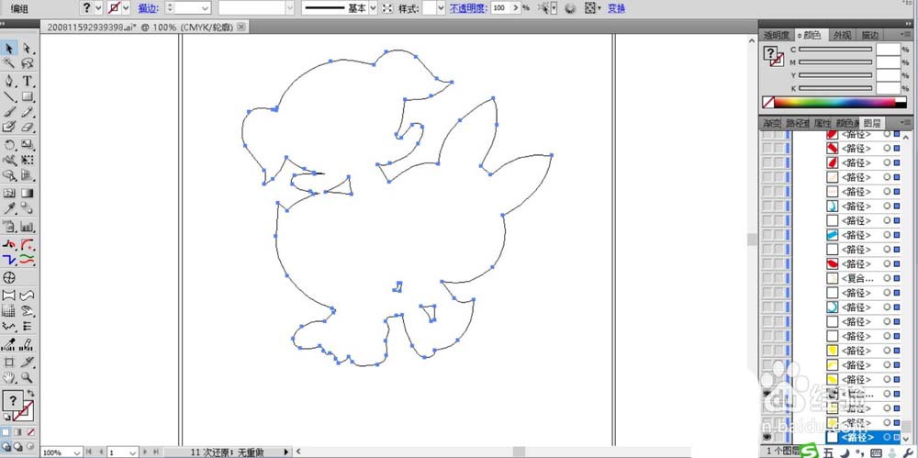
Task: Expand the opacity value arrow
Action: tap(515, 8)
